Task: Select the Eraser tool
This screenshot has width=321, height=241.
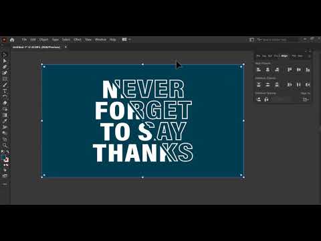Action: tap(5, 103)
